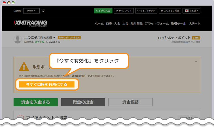214x127 pixels.
Task: Click the XMTrading logo
Action: click(30, 23)
